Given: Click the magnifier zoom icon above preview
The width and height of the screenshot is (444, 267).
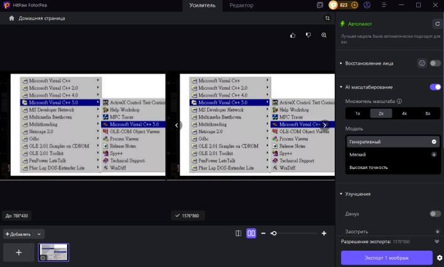Looking at the screenshot, I should click(324, 35).
